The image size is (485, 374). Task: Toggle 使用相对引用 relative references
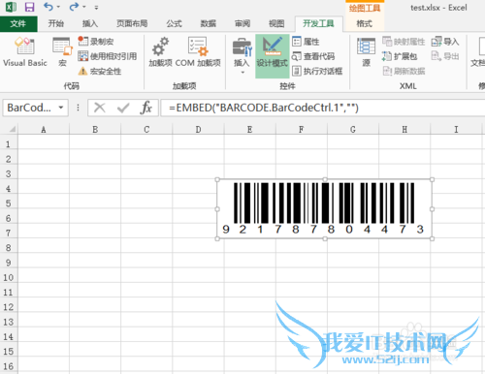[108, 56]
